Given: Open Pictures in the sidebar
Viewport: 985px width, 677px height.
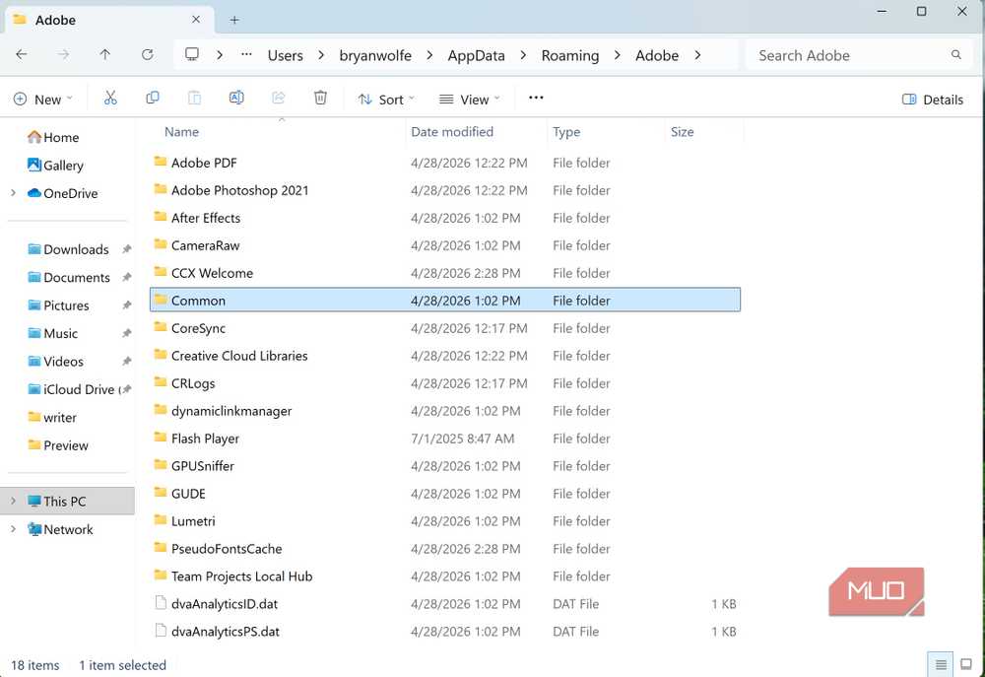Looking at the screenshot, I should pyautogui.click(x=66, y=305).
